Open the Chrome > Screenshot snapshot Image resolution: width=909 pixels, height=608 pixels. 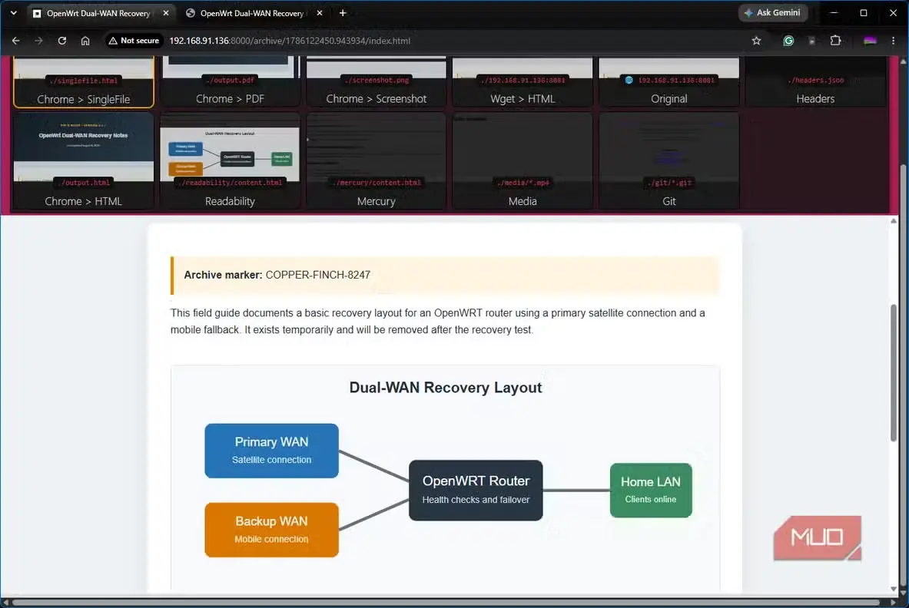point(377,82)
